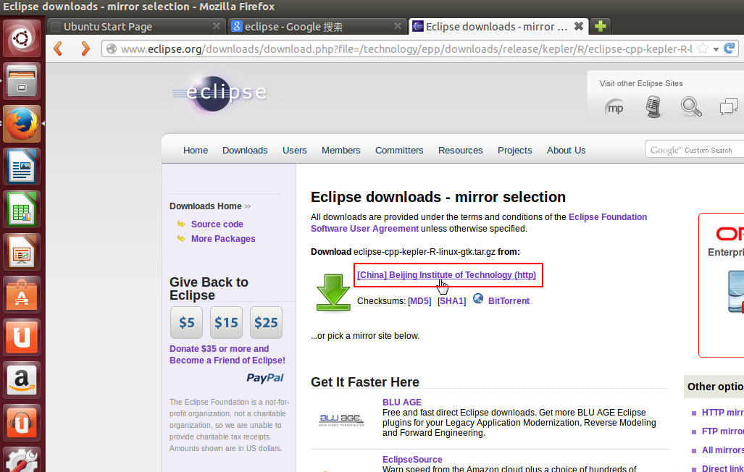The width and height of the screenshot is (744, 472).
Task: Close the Ubuntu Start Page tab
Action: (217, 26)
